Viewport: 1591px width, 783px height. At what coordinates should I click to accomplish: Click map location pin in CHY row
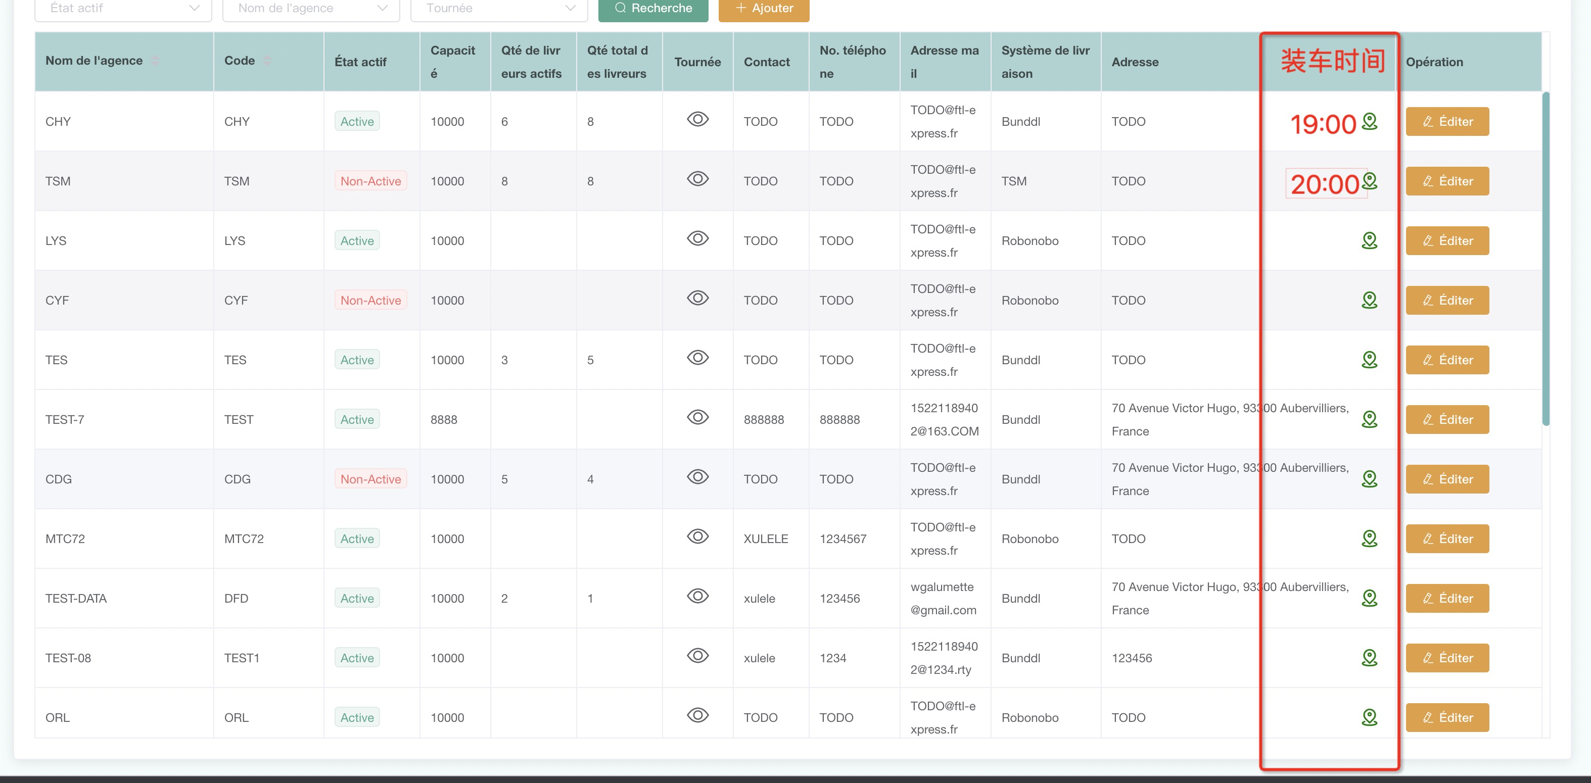tap(1369, 121)
